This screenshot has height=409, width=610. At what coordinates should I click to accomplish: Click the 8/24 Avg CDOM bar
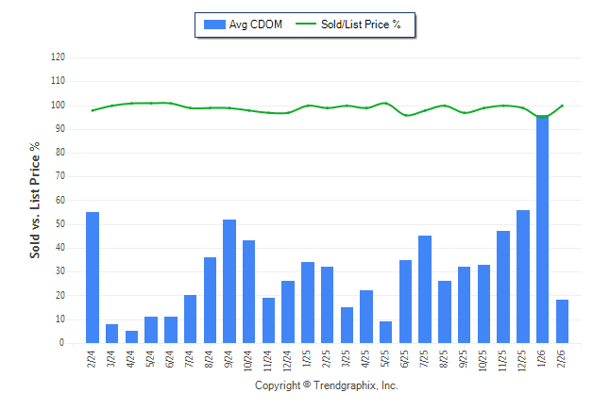click(x=210, y=300)
